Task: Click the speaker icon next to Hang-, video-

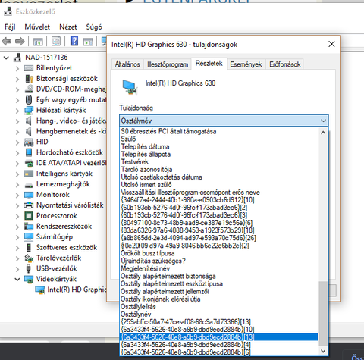Action: click(29, 121)
